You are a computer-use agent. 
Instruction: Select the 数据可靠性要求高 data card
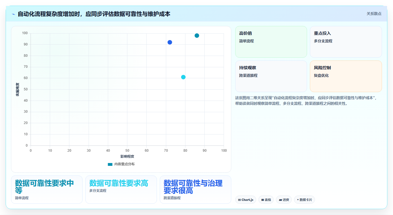[x=121, y=190]
